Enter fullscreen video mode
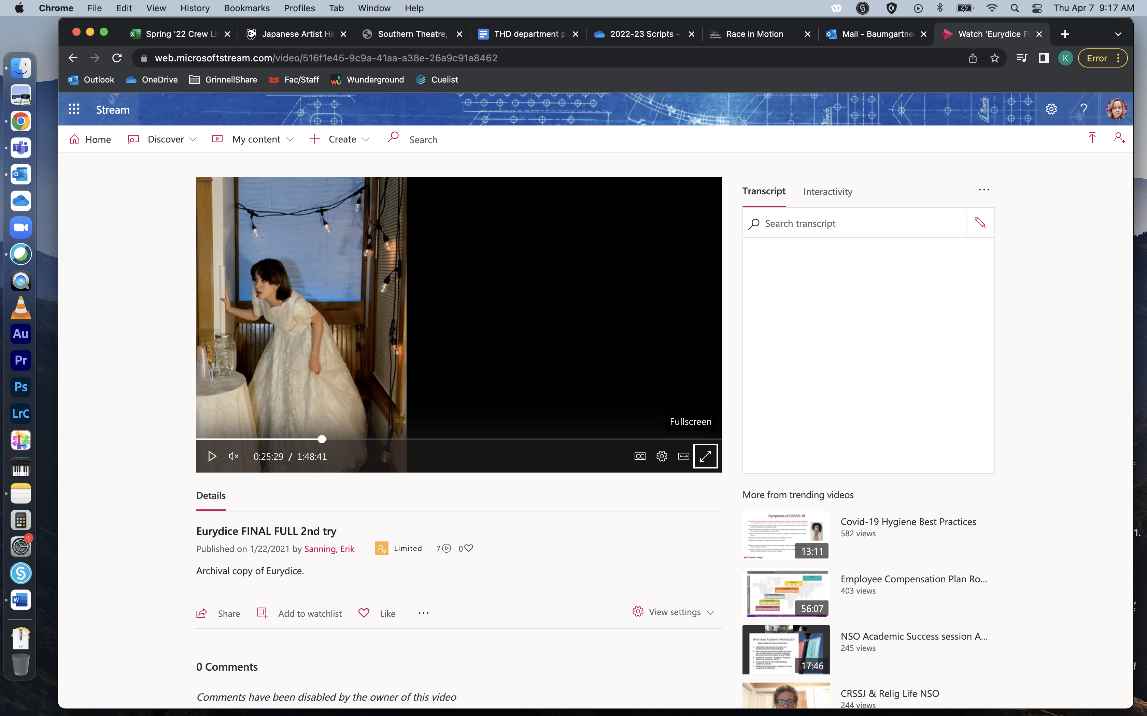The width and height of the screenshot is (1147, 716). 705,456
